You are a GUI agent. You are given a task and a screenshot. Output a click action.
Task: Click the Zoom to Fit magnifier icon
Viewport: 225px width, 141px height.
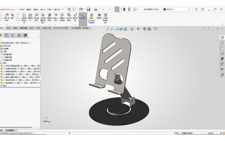tap(108, 29)
